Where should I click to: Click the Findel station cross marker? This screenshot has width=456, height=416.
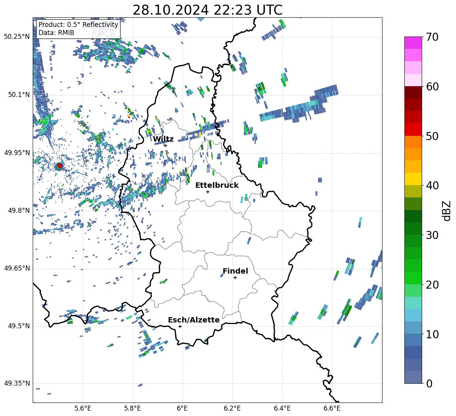[235, 278]
